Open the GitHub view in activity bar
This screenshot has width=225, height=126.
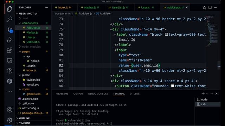coord(9,81)
